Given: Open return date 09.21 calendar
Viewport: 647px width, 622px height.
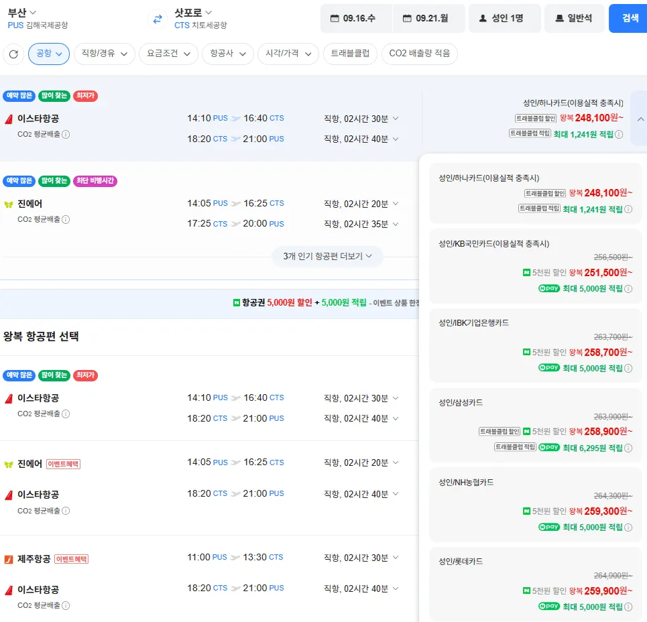Looking at the screenshot, I should 428,18.
